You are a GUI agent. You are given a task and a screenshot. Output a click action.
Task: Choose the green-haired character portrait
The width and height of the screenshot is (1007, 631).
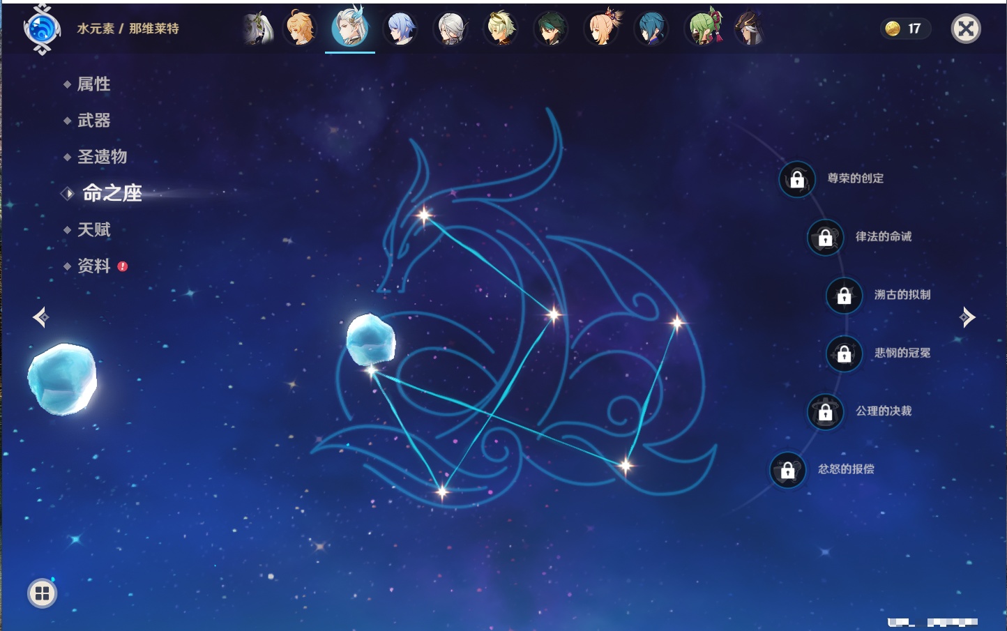coord(703,28)
